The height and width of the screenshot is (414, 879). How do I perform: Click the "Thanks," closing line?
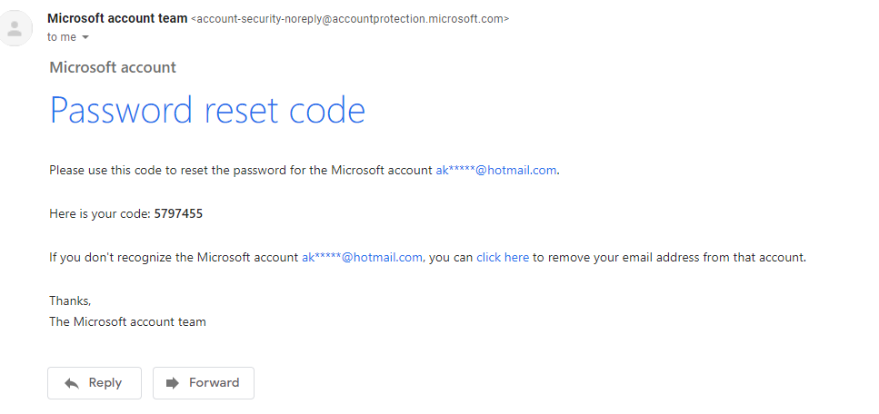tap(70, 301)
